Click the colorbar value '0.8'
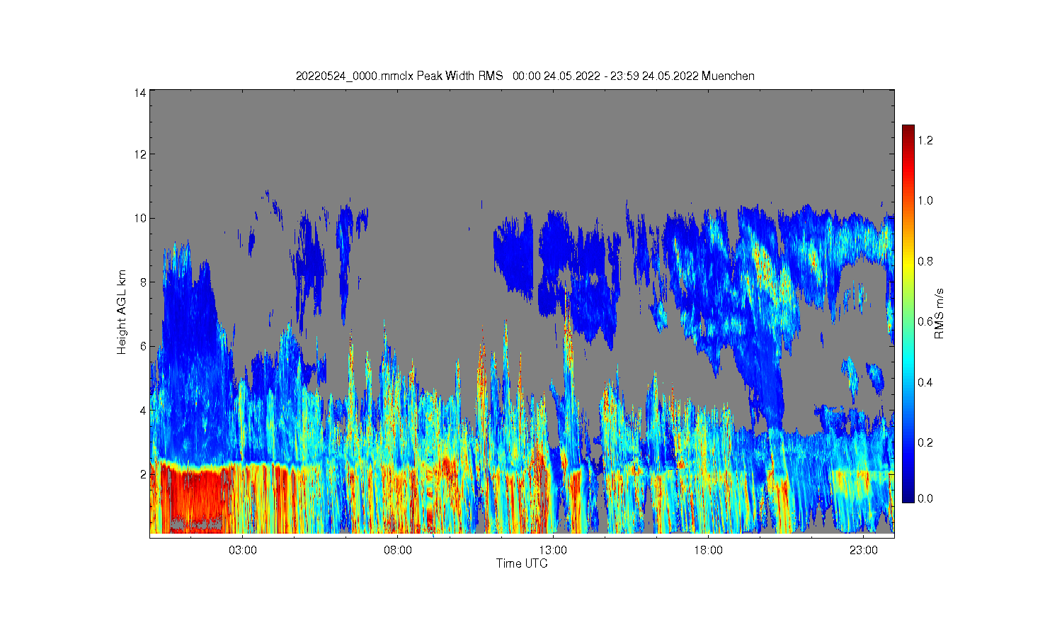This screenshot has height=637, width=1062. 925,261
